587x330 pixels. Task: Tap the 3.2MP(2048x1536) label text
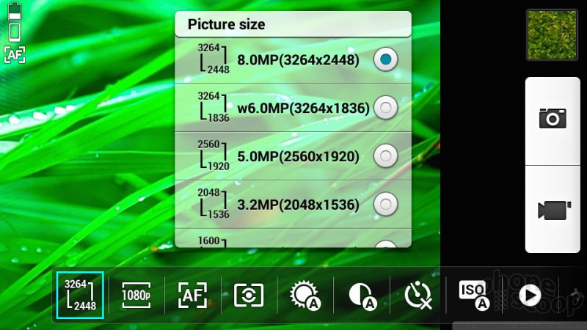298,205
